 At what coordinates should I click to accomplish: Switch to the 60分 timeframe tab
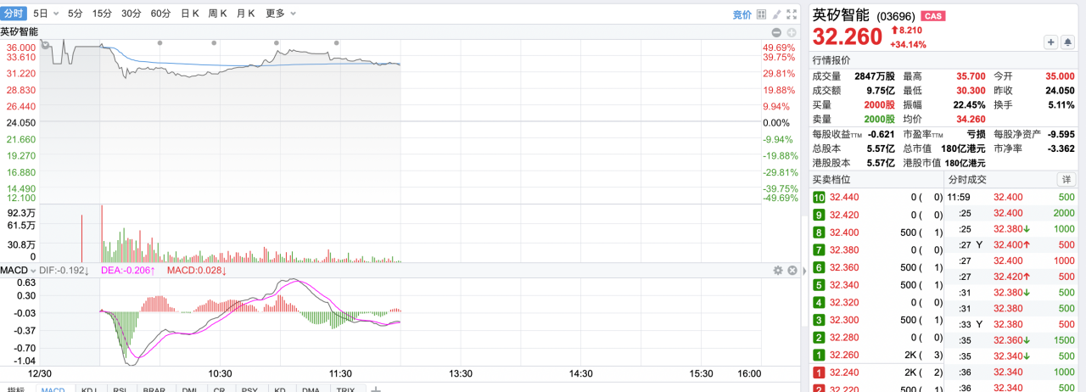coord(160,14)
